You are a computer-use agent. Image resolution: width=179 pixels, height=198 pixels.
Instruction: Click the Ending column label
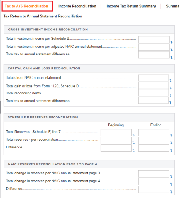156,125
